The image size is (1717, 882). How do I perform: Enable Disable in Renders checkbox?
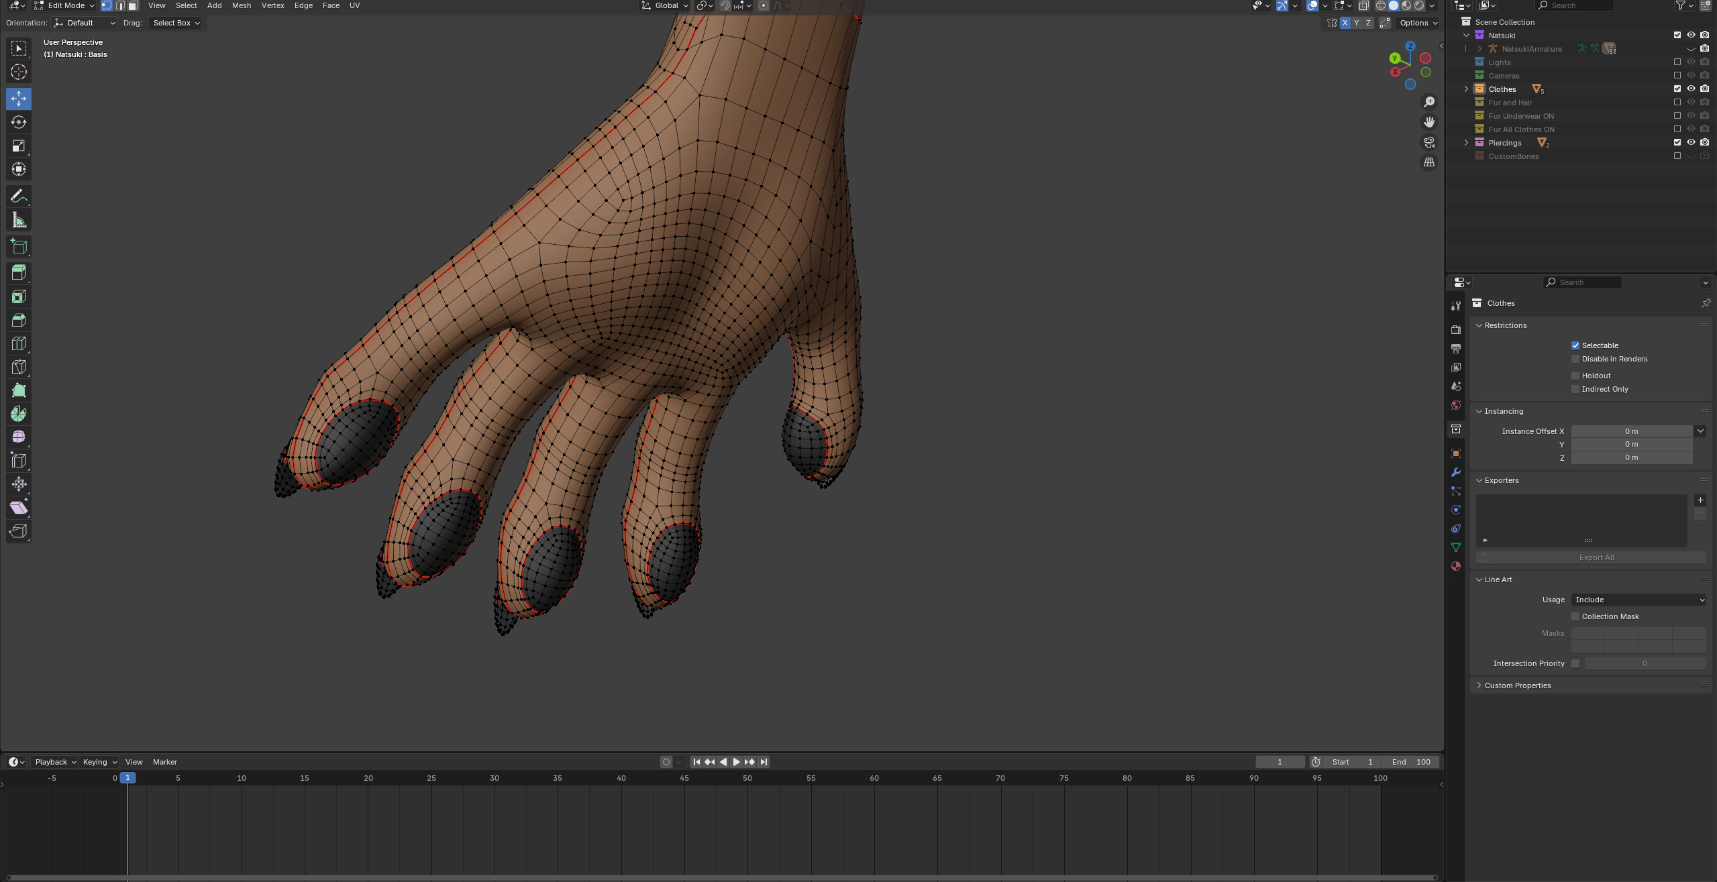click(x=1575, y=359)
